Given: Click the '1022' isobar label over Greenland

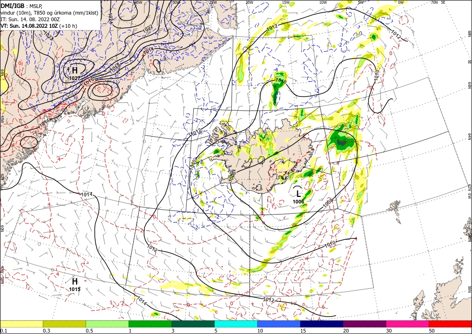Looking at the screenshot, I should coord(148,28).
